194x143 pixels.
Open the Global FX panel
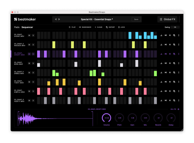click(167, 19)
